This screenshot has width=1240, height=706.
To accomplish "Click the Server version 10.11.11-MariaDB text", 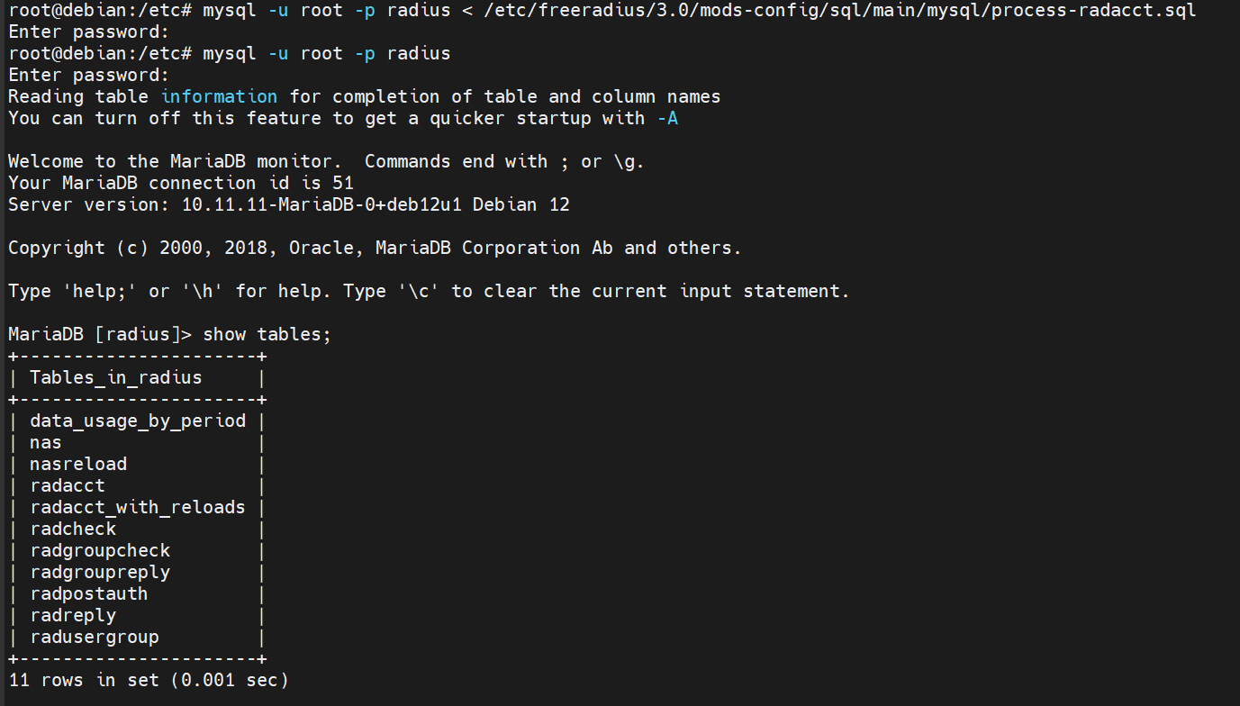I will coord(288,204).
